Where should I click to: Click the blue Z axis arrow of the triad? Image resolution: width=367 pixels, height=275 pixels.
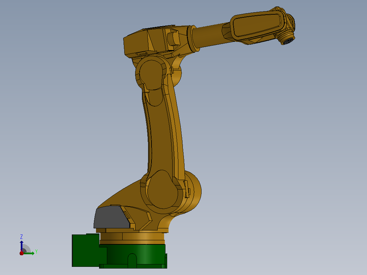click(21, 245)
